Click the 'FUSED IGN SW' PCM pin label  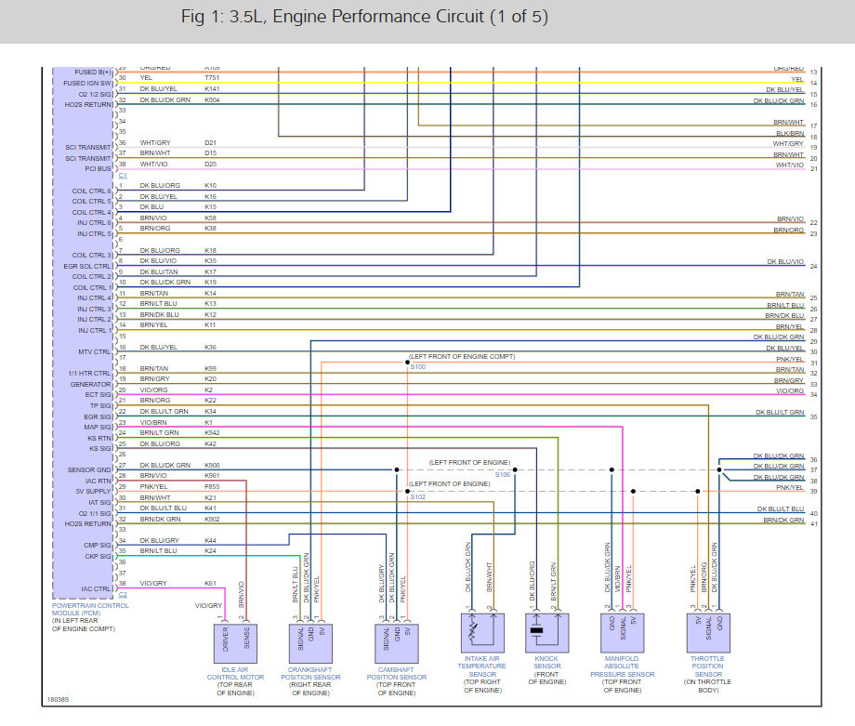coord(87,83)
